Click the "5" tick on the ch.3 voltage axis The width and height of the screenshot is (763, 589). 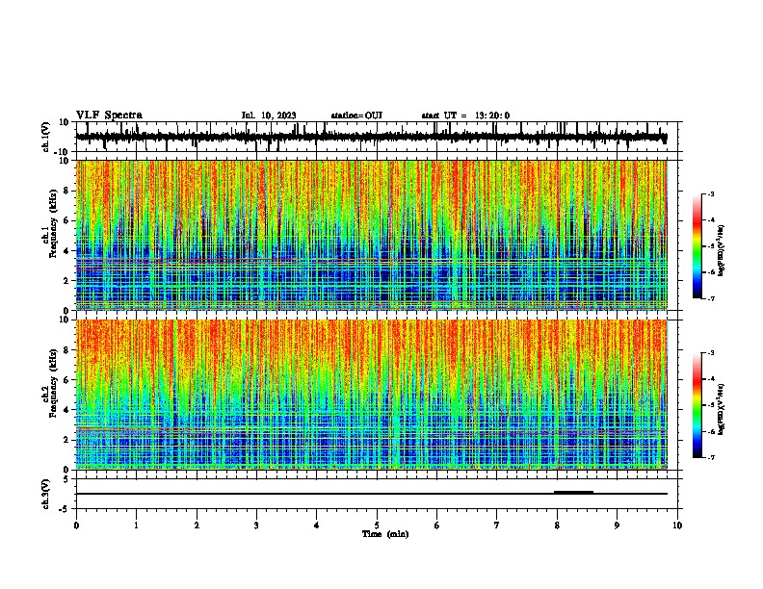pos(66,479)
